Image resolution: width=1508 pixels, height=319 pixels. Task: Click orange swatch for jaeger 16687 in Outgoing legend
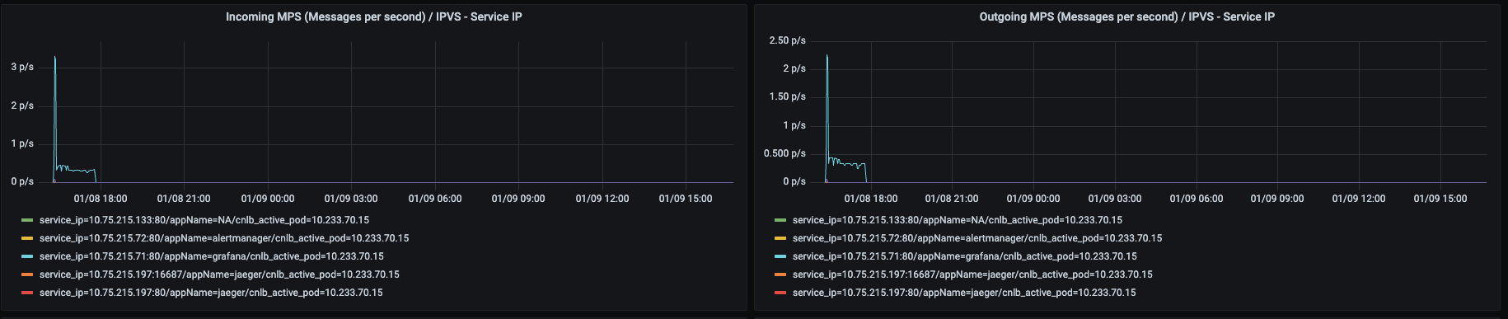[x=780, y=274]
